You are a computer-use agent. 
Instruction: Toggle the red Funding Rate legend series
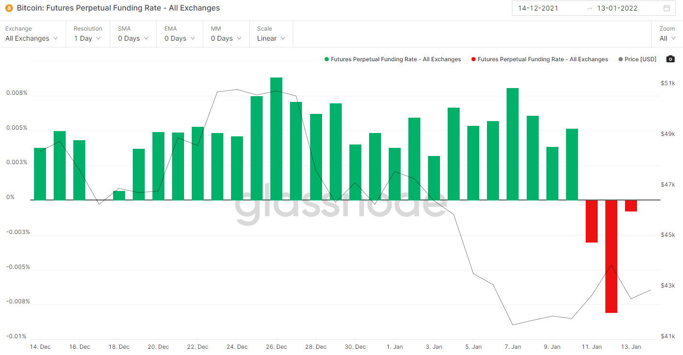click(x=540, y=59)
